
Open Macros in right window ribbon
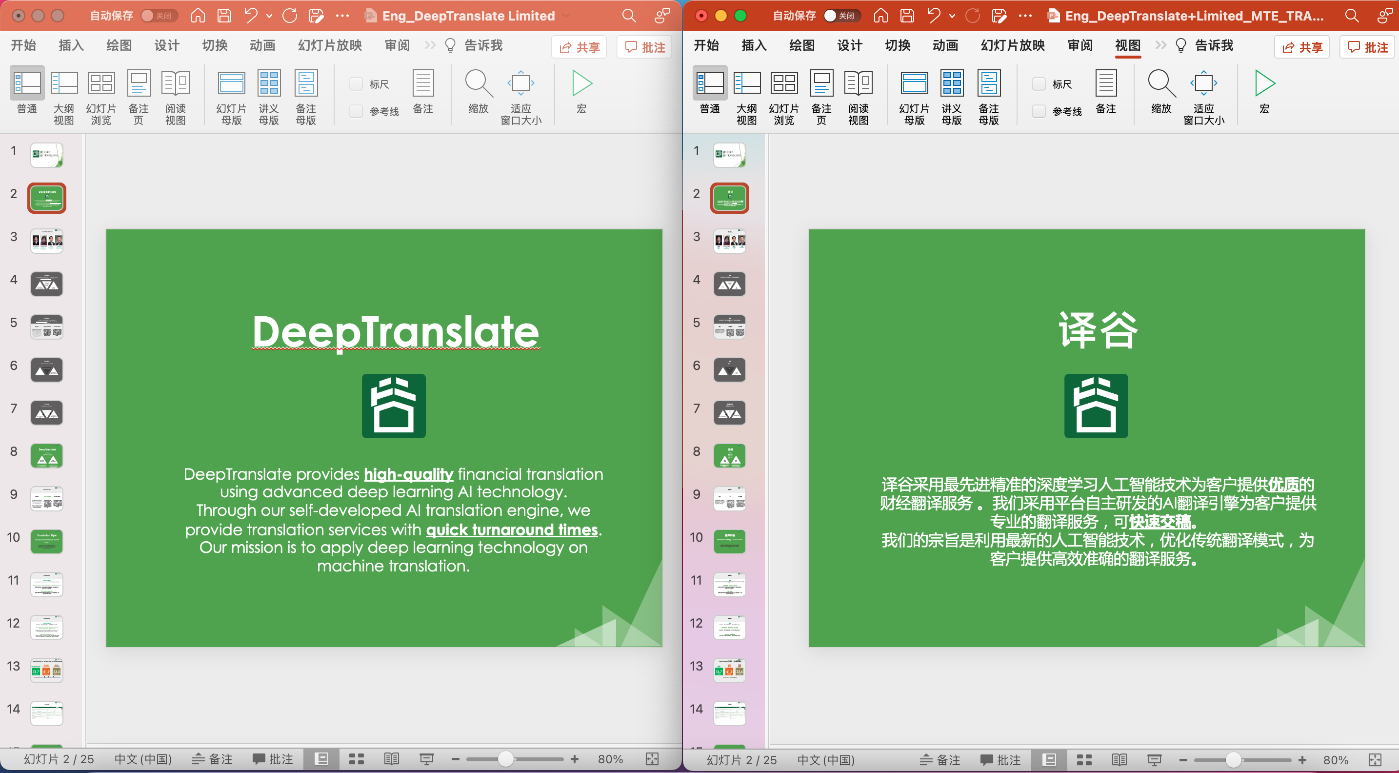point(1264,91)
